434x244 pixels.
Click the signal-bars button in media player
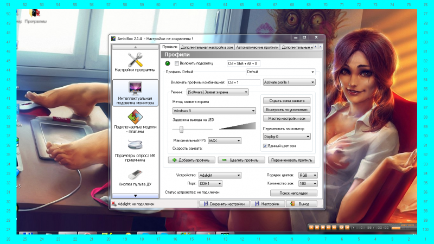(347, 227)
